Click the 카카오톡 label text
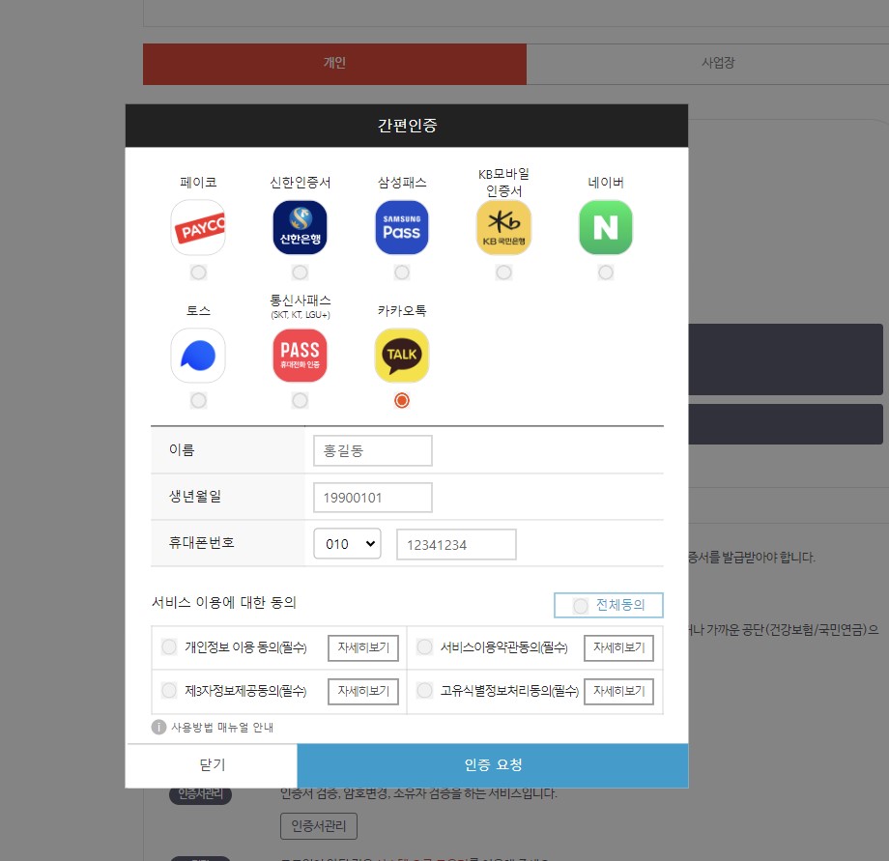The width and height of the screenshot is (889, 861). pyautogui.click(x=402, y=310)
